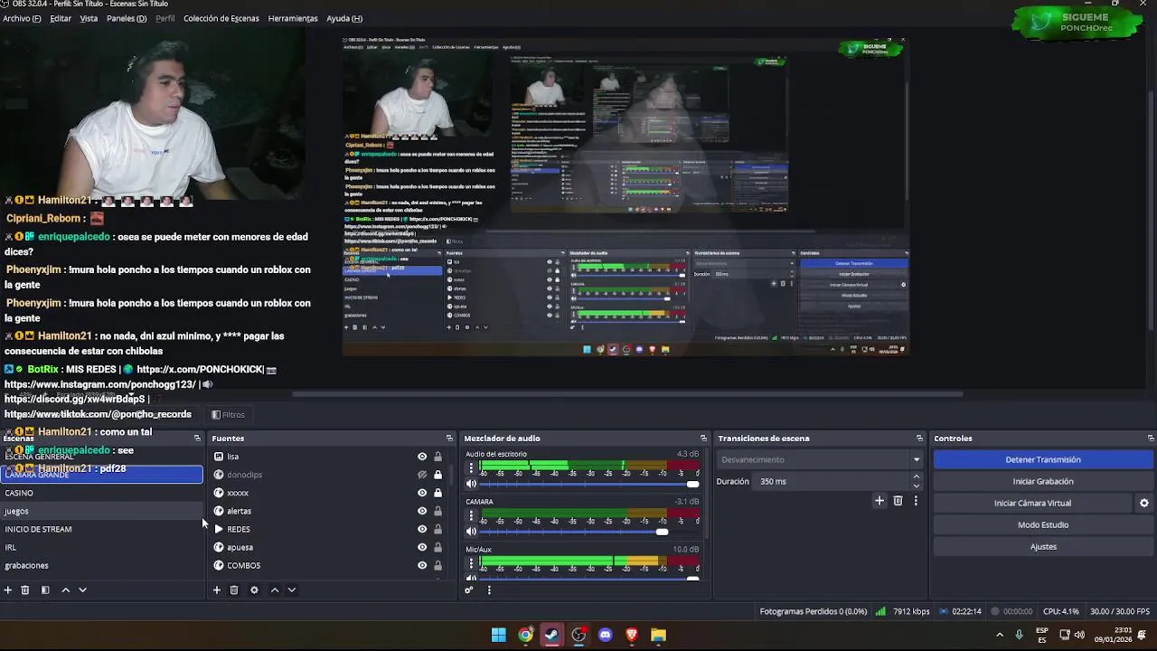Viewport: 1157px width, 651px height.
Task: Increase transition duration with the up arrow
Action: point(916,476)
